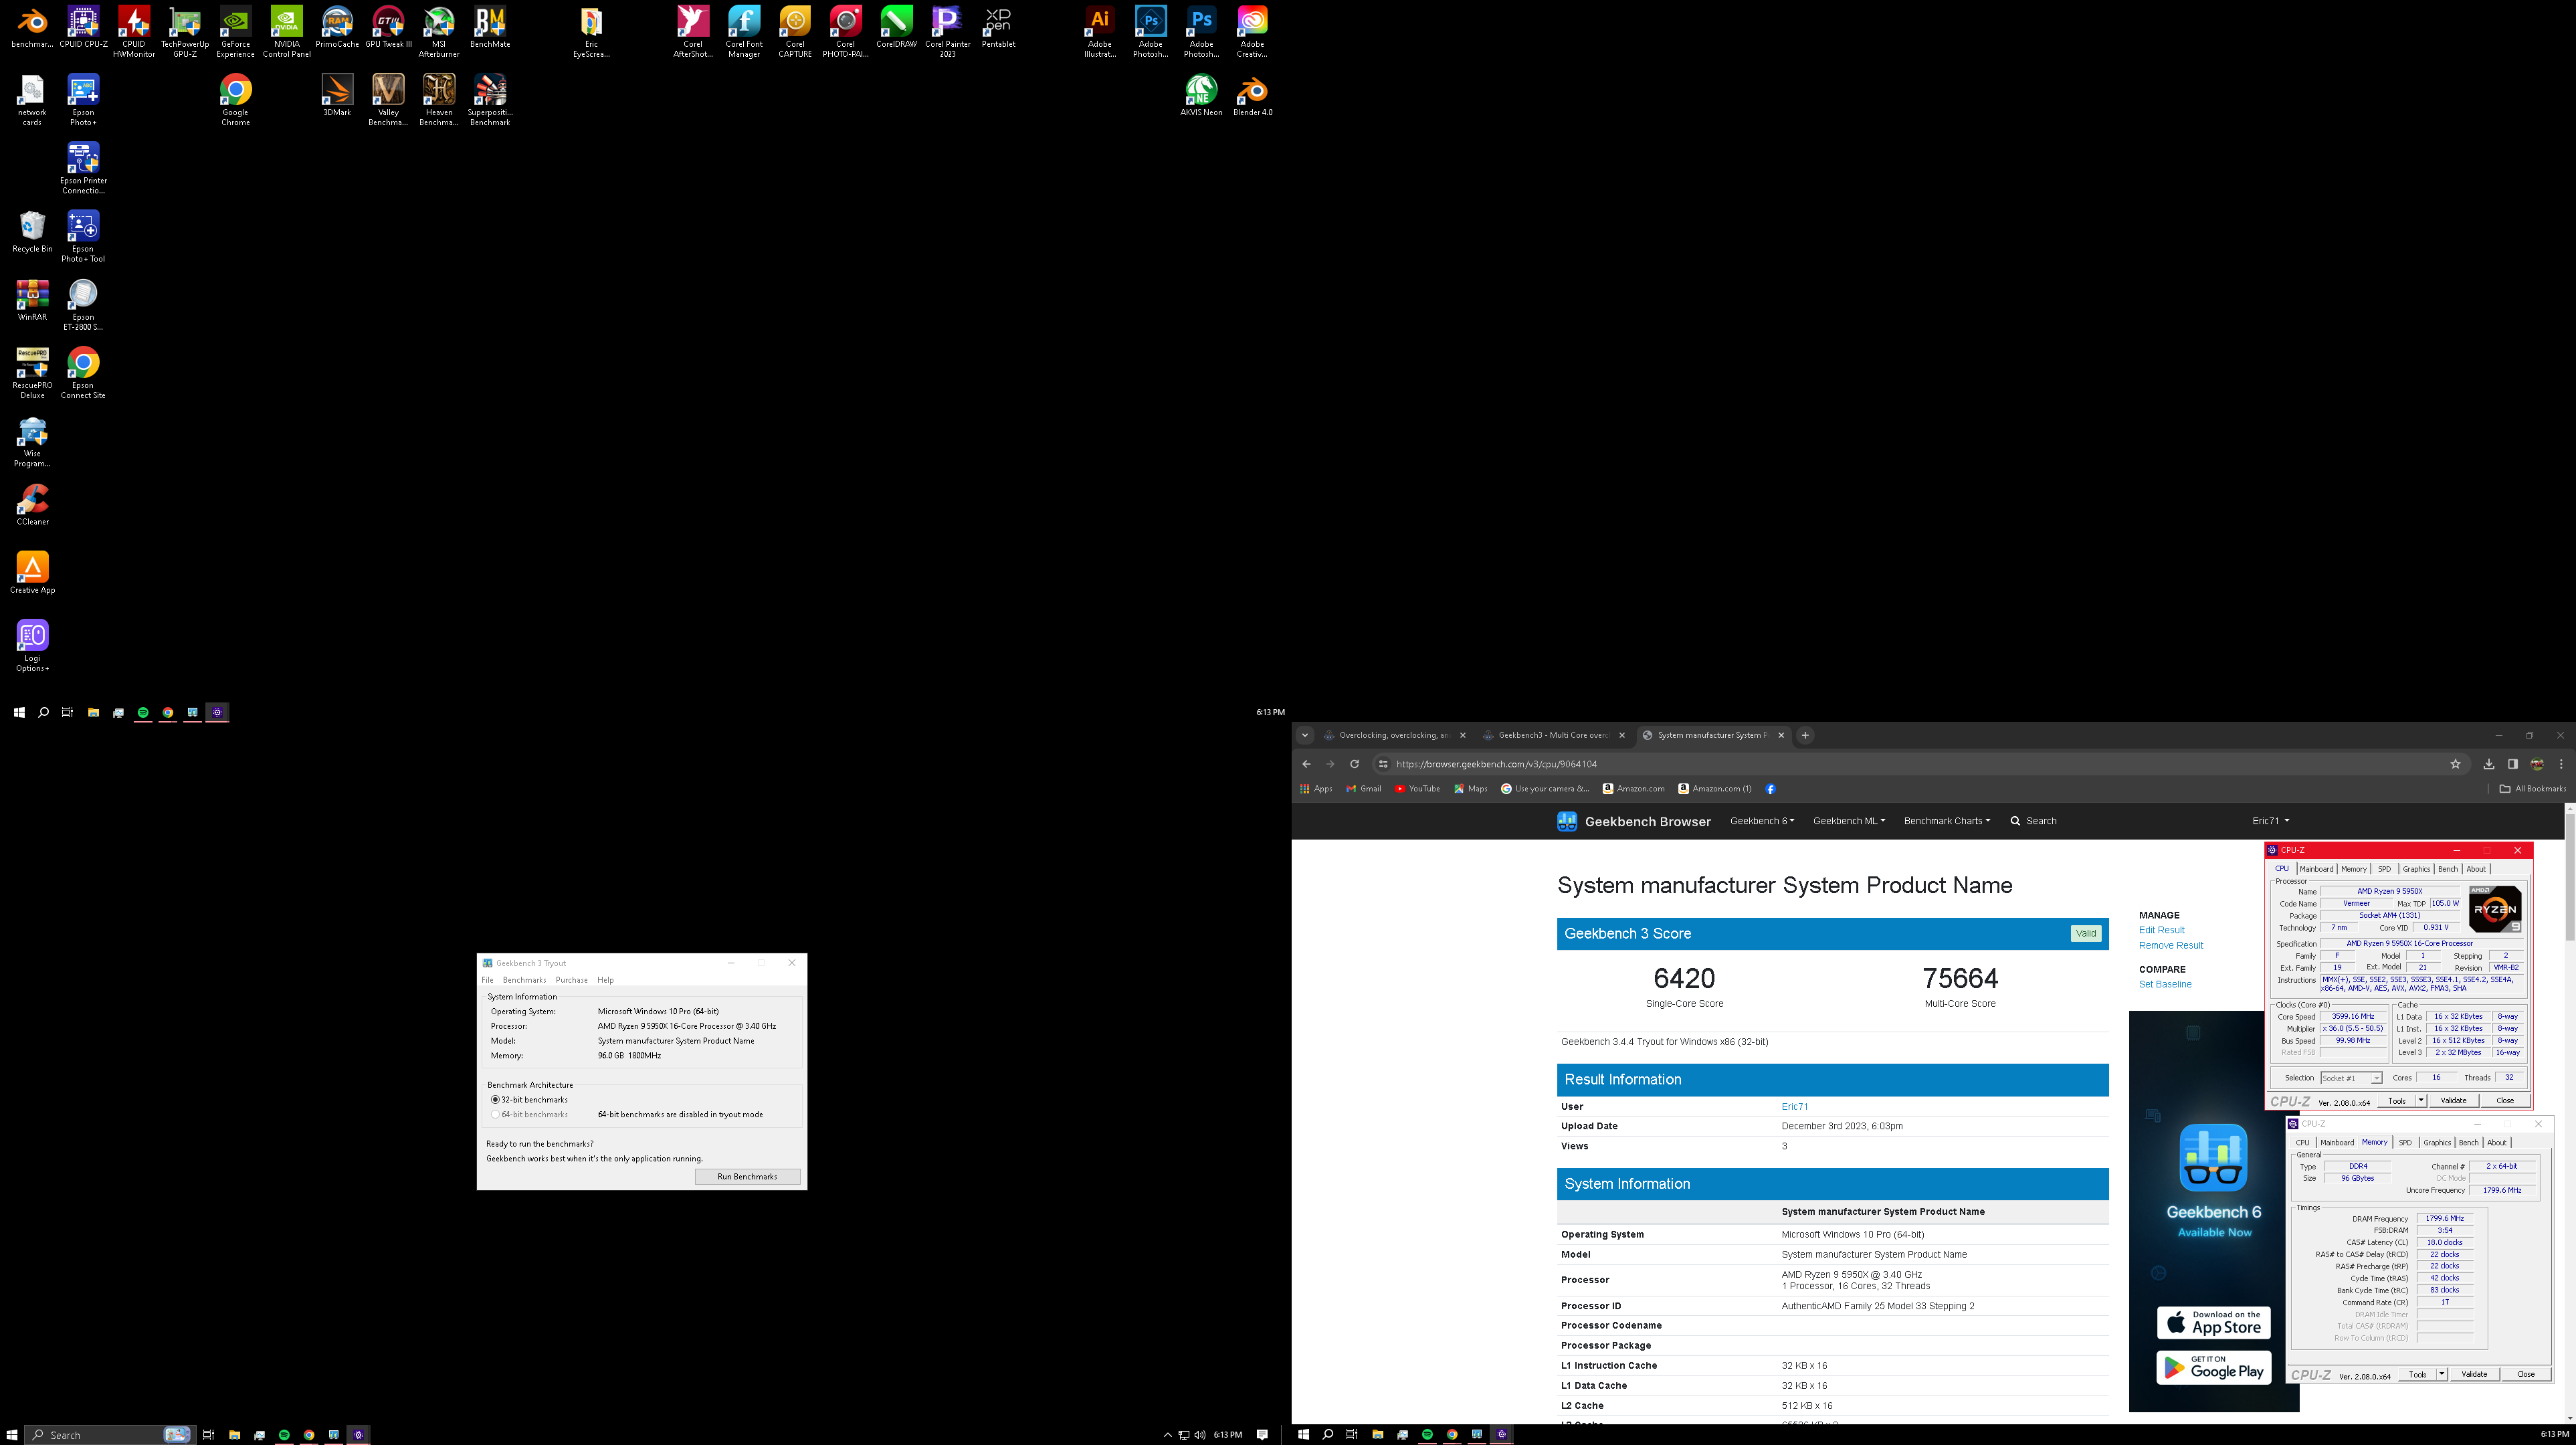The image size is (2576, 1445).
Task: Open the Recycle Bin desktop icon
Action: tap(32, 232)
